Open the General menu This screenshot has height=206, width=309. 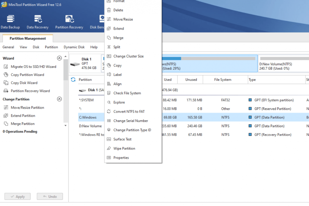[x=8, y=47]
